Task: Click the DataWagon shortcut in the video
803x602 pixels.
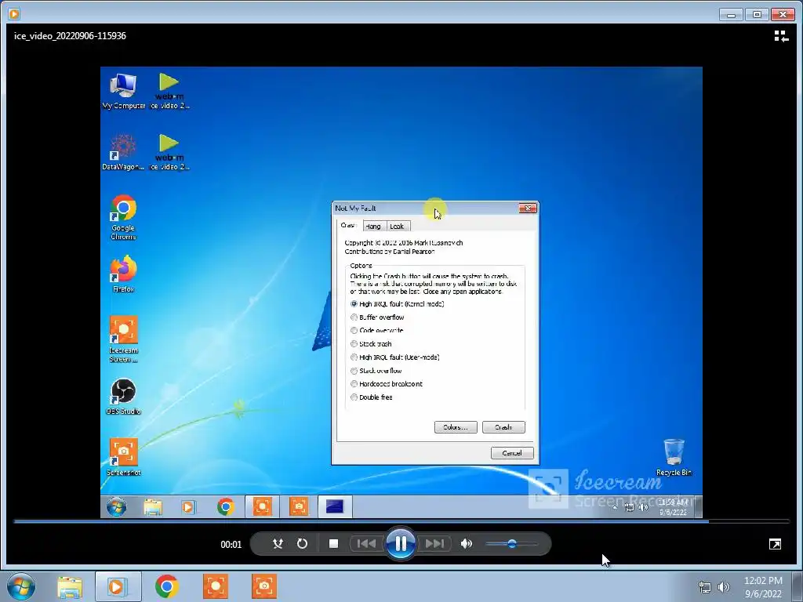Action: pos(123,152)
